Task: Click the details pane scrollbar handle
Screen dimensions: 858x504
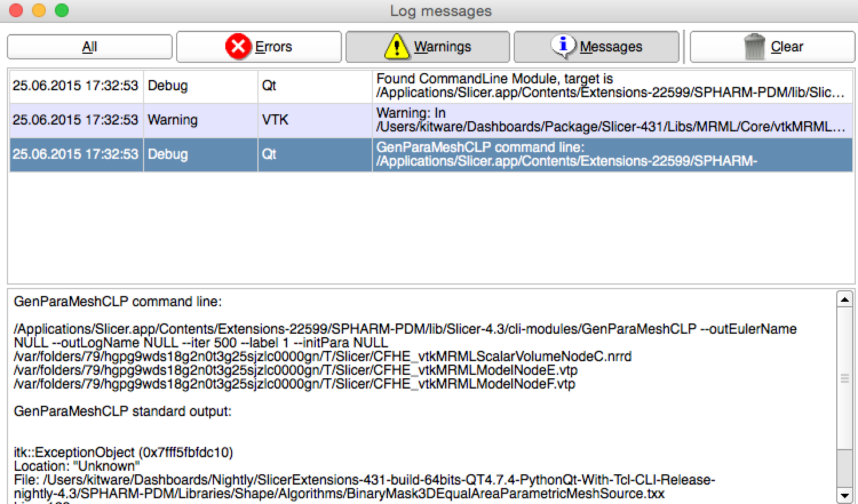Action: (x=844, y=378)
